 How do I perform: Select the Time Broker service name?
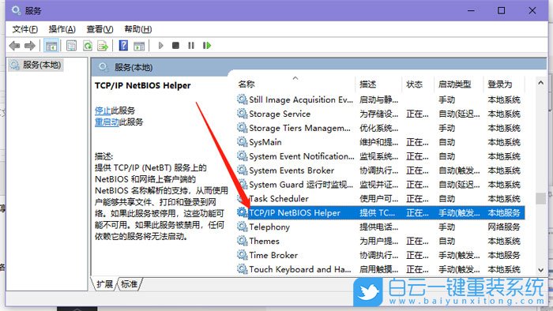click(x=273, y=255)
